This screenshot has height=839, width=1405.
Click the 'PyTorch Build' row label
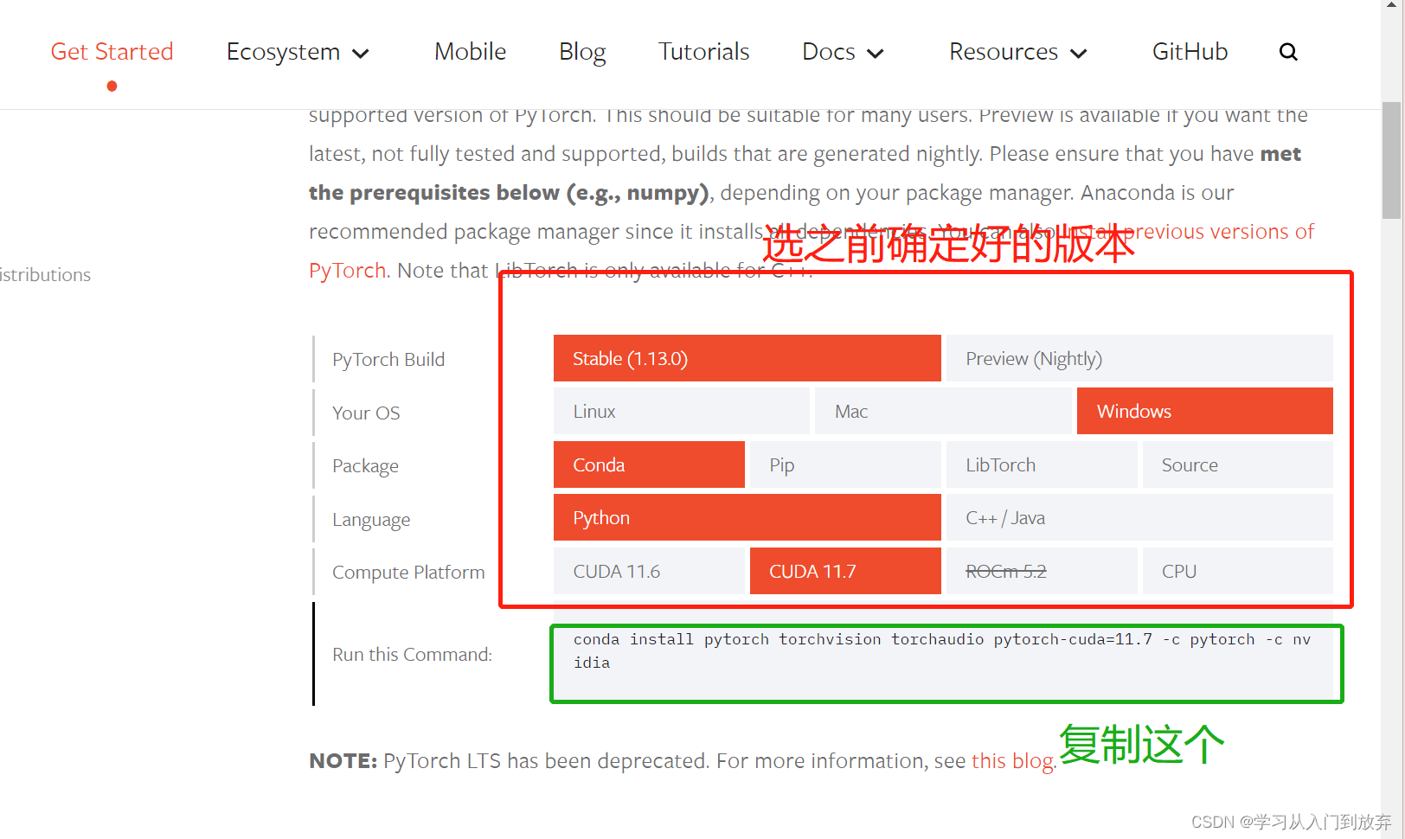388,360
